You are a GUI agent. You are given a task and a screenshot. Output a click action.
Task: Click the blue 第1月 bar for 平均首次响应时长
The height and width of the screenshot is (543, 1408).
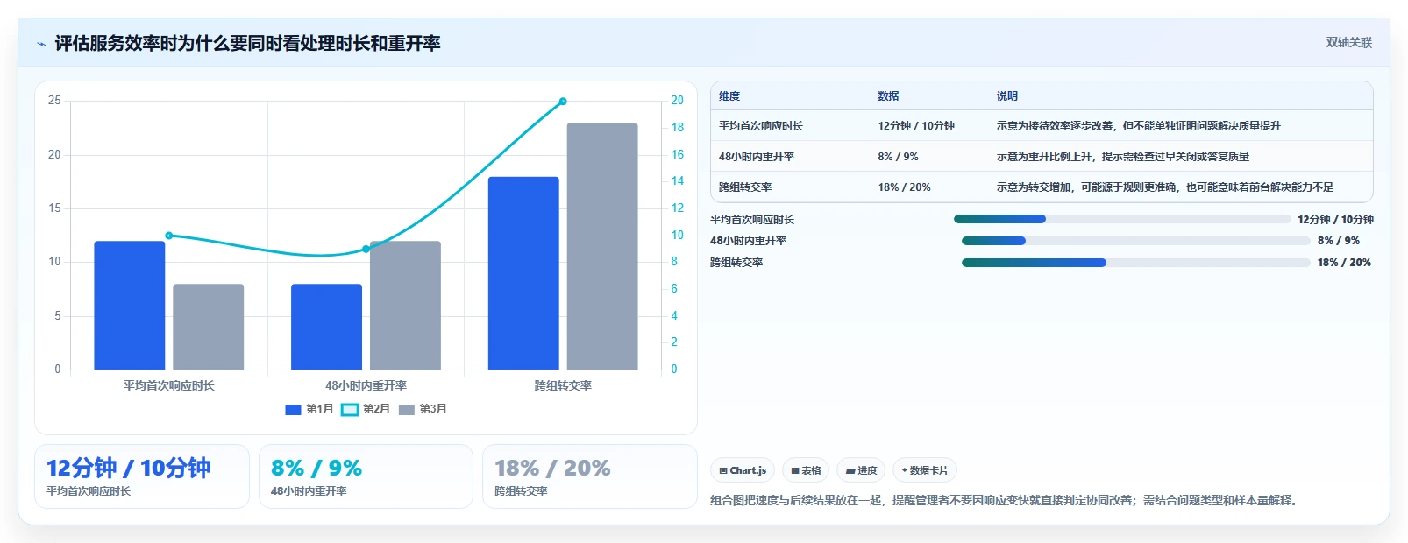130,305
